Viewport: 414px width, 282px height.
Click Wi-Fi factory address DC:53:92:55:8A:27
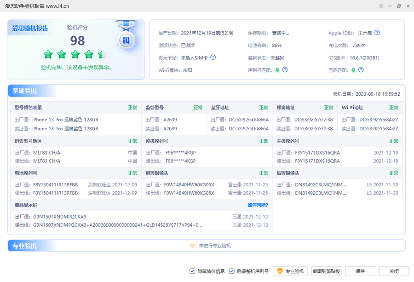[x=379, y=120]
